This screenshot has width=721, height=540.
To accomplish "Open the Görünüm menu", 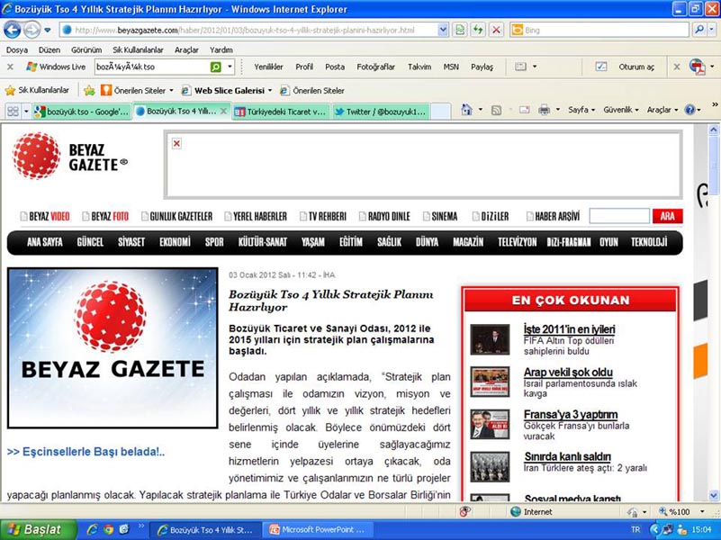I will click(x=86, y=49).
